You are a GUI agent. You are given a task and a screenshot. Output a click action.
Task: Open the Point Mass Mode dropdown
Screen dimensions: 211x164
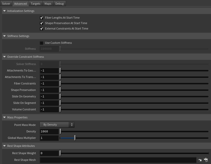57,125
